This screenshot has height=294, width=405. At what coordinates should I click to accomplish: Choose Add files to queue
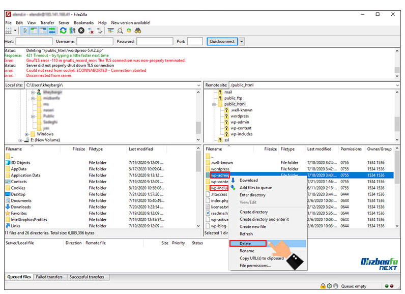(x=268, y=188)
